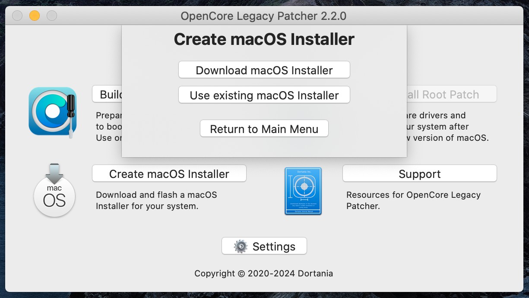
Task: Click the Dortania blueprint Support icon
Action: click(303, 191)
